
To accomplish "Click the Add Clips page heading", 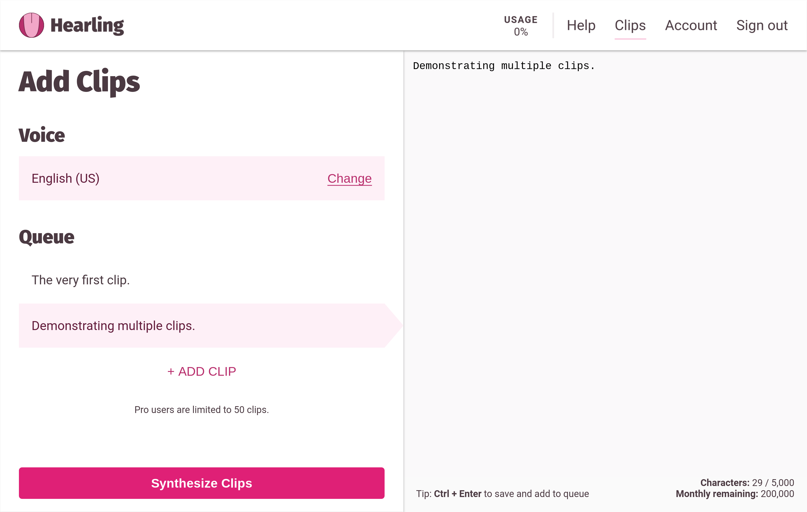I will [x=79, y=82].
